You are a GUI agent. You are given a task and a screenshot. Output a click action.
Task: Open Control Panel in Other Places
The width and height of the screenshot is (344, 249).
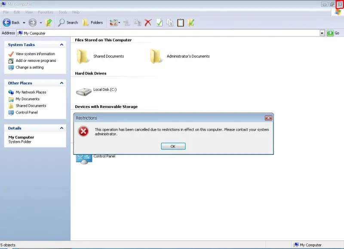27,112
